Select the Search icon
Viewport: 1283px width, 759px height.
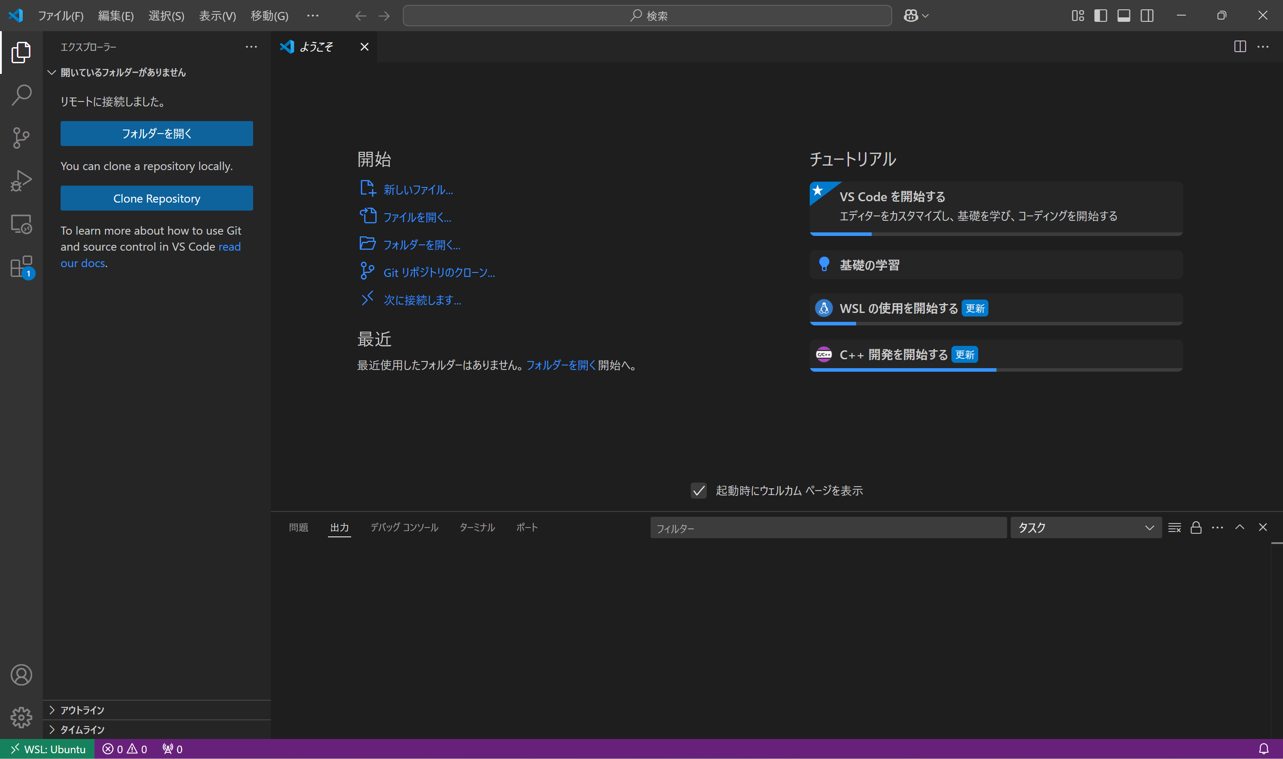point(21,95)
